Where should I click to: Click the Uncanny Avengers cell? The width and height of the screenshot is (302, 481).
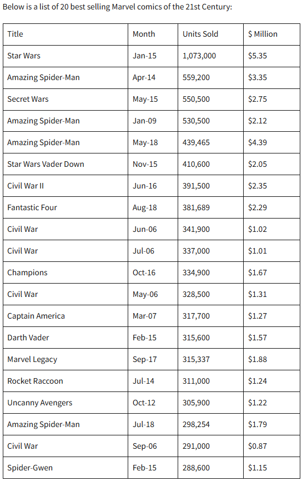(66, 403)
